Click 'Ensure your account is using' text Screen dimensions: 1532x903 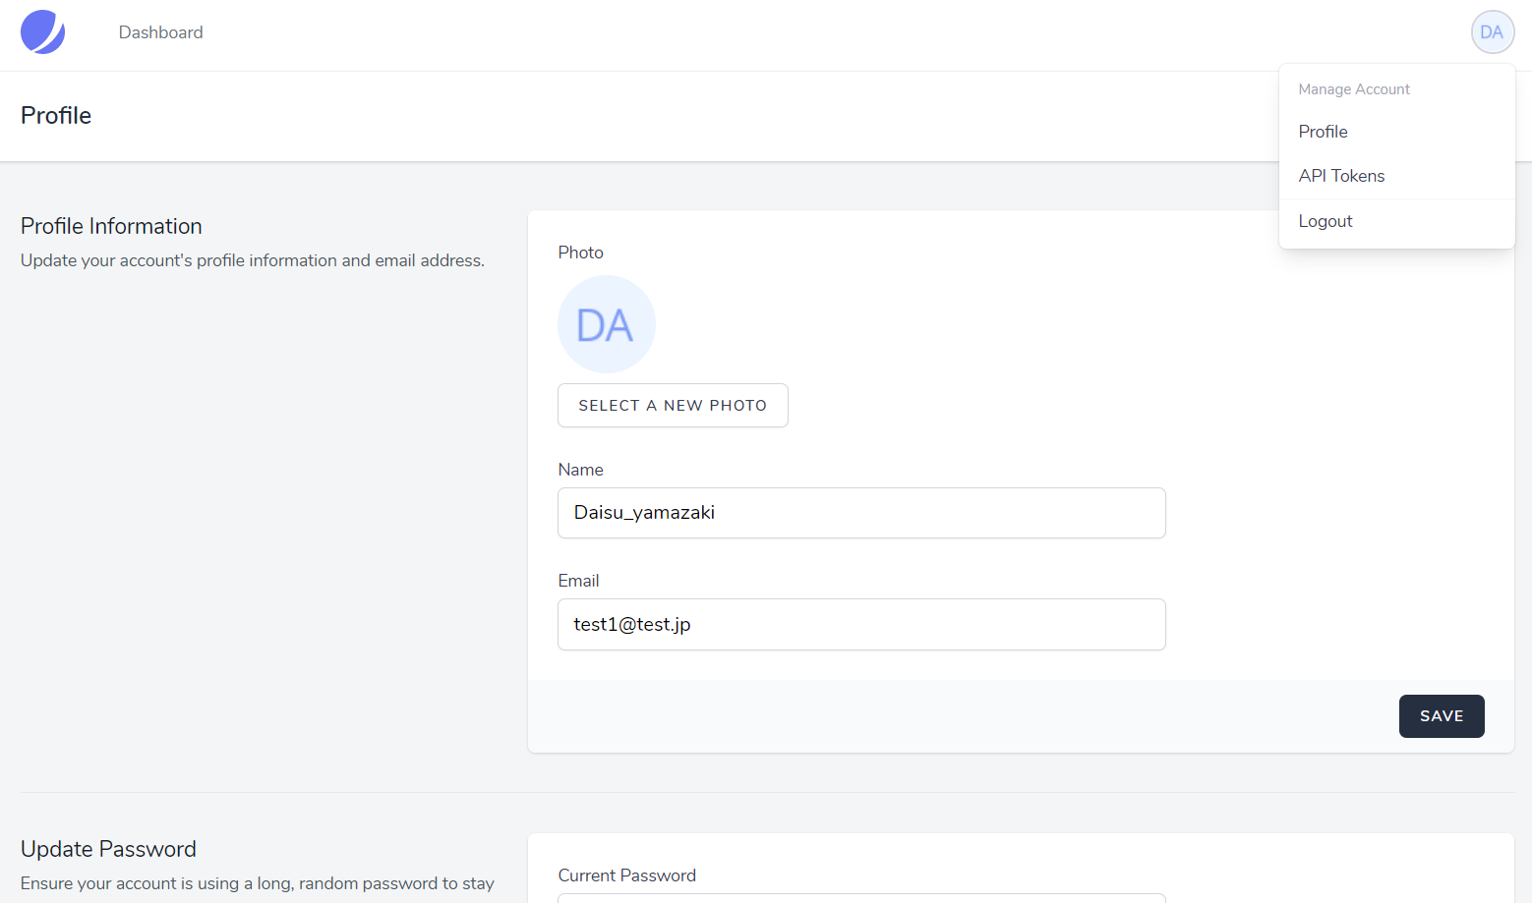[x=258, y=883]
